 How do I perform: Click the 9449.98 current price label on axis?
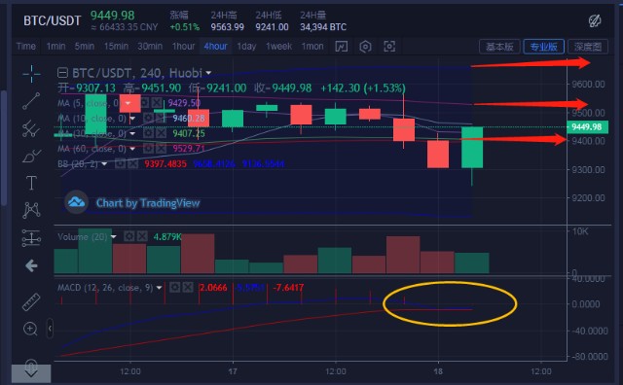587,127
